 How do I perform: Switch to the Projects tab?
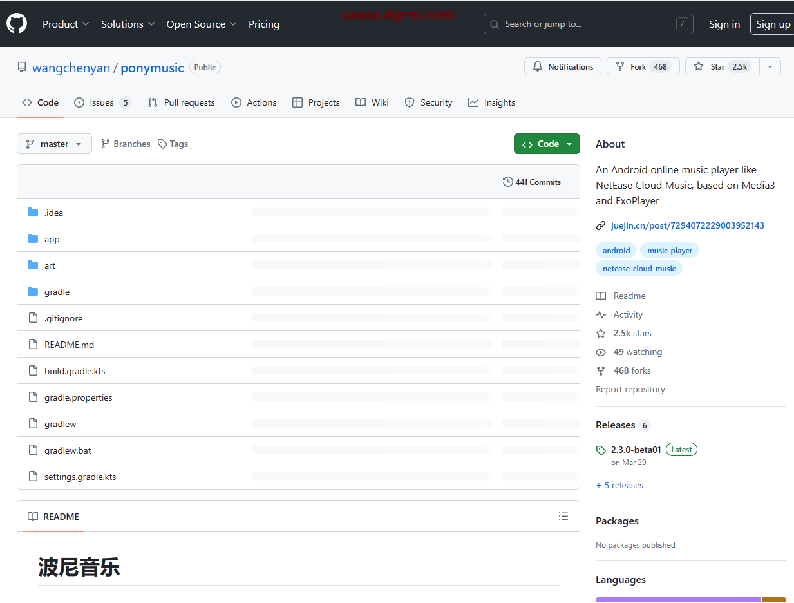pyautogui.click(x=316, y=102)
